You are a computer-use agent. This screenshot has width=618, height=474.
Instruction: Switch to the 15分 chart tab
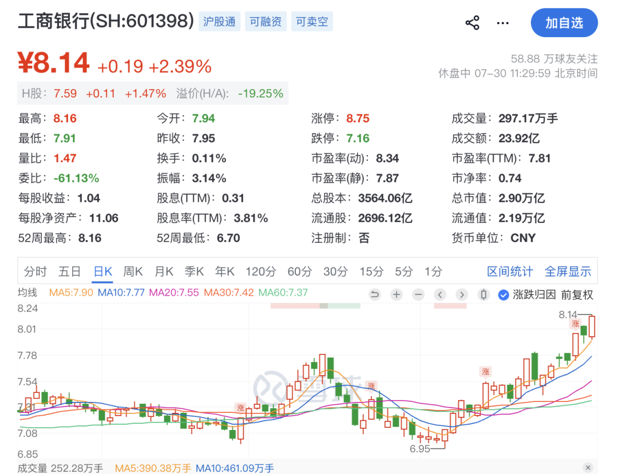371,271
